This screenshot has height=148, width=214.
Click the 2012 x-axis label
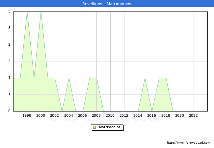click(124, 115)
